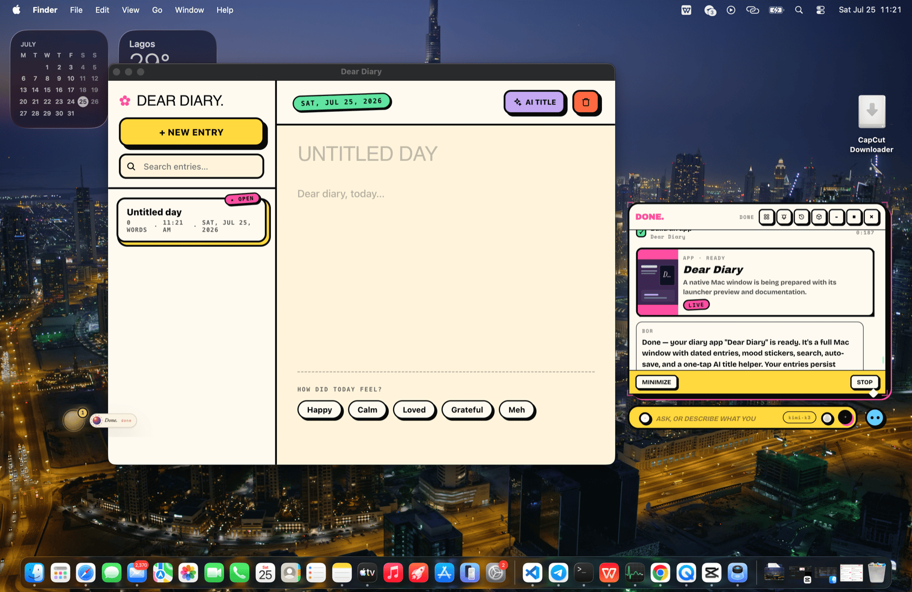
Task: Click the white circle at left of ask bar
Action: point(645,418)
